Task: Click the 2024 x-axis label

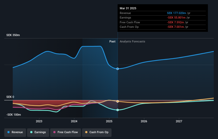Action: pos(74,121)
